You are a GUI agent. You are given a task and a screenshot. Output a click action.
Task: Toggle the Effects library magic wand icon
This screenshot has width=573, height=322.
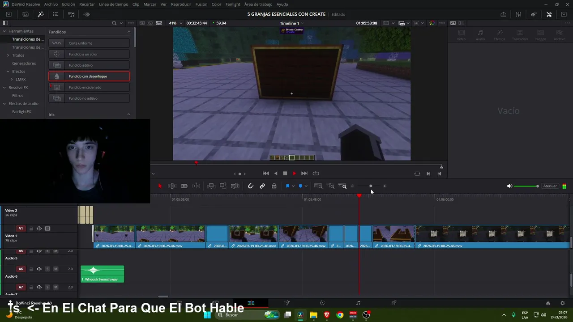coord(41,14)
